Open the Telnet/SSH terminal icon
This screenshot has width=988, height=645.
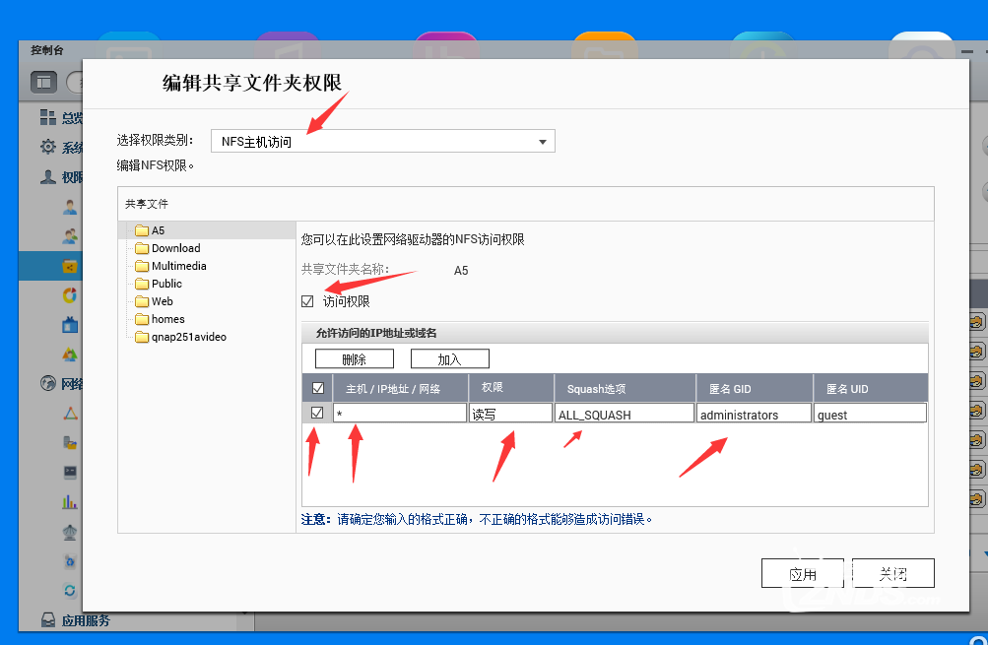(70, 472)
